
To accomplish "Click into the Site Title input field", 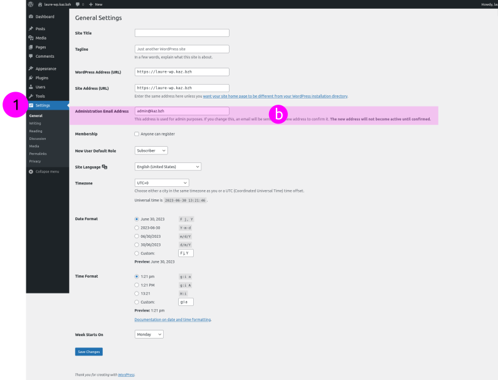I will tap(182, 33).
